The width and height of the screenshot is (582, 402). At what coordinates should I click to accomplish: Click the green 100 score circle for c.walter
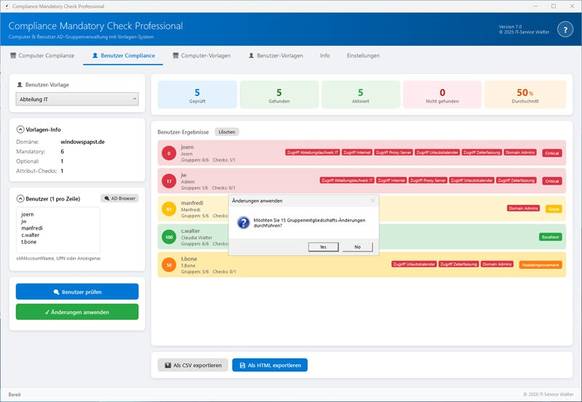(169, 237)
